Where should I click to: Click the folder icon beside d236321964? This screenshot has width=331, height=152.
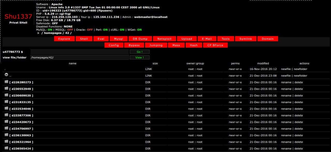6,141
